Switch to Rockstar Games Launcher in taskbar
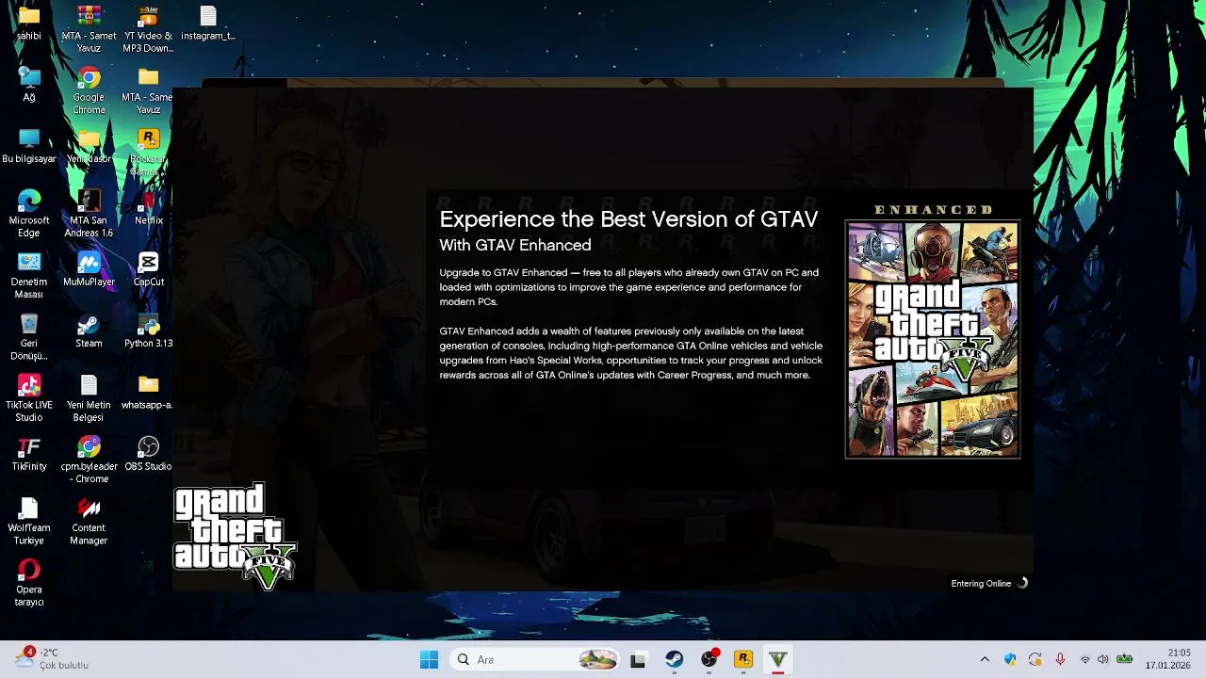This screenshot has height=678, width=1206. pyautogui.click(x=743, y=660)
